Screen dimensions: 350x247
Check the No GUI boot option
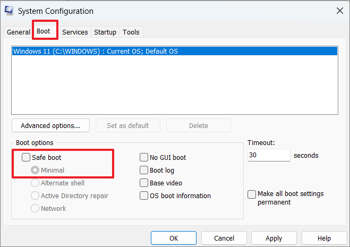pos(144,157)
